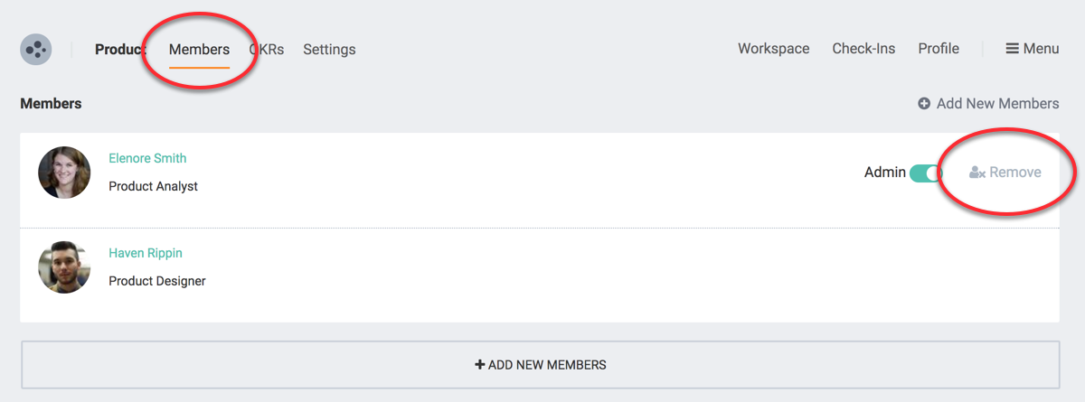
Task: Click the remove-user icon for Elenore Smith
Action: coord(976,173)
